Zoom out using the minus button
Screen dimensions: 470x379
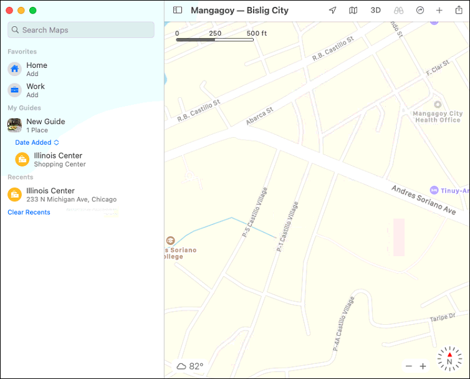coord(409,367)
